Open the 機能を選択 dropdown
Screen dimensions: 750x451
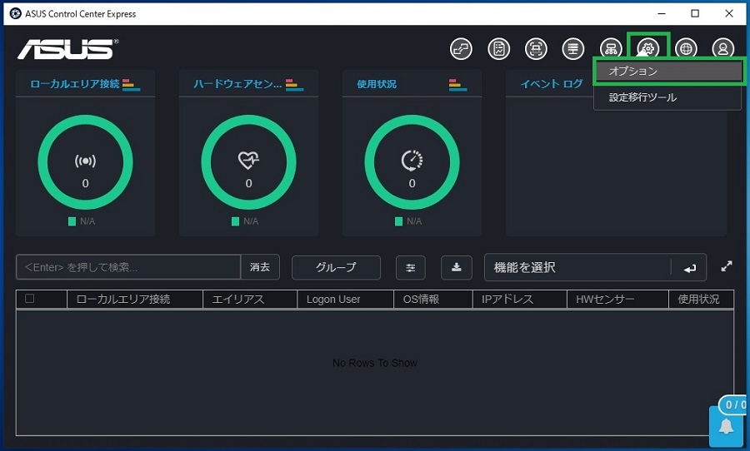point(577,267)
